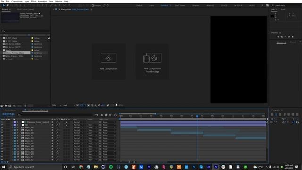302x170 pixels.
Task: Open File Explorer in taskbar
Action: coord(96,167)
